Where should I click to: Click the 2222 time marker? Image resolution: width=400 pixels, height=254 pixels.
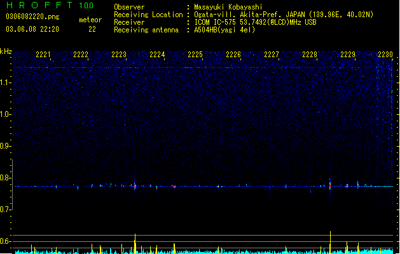pos(81,55)
